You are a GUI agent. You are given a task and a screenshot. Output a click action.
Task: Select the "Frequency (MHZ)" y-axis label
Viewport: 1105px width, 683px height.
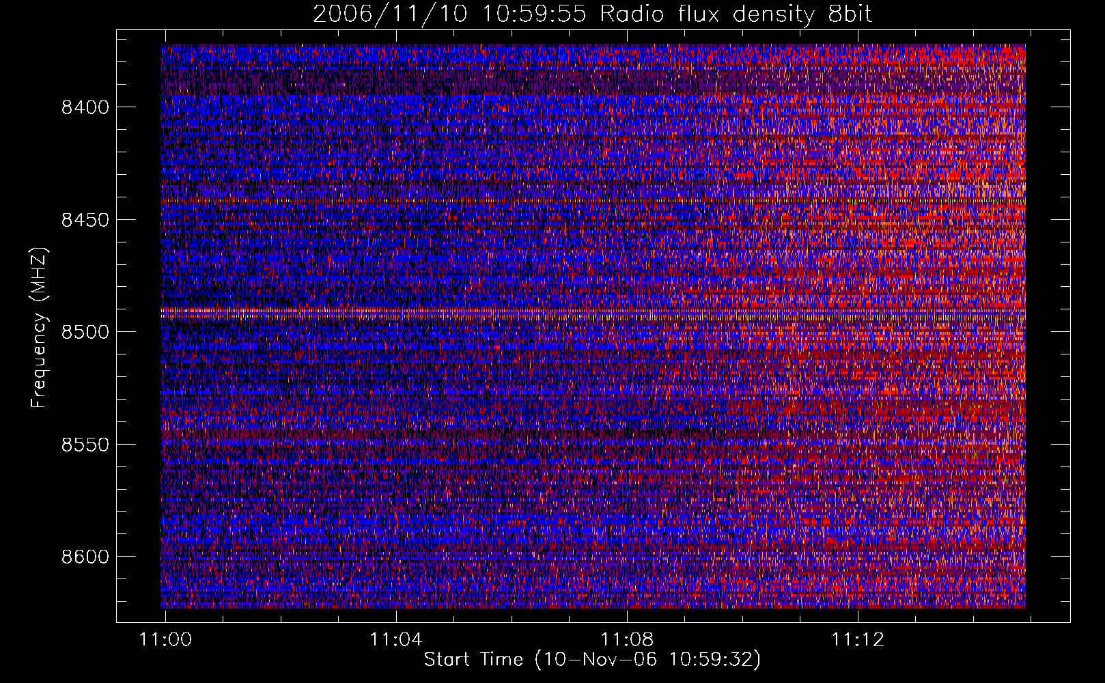pos(39,328)
